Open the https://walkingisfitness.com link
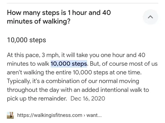This screenshot has width=165, height=123. [x=50, y=115]
